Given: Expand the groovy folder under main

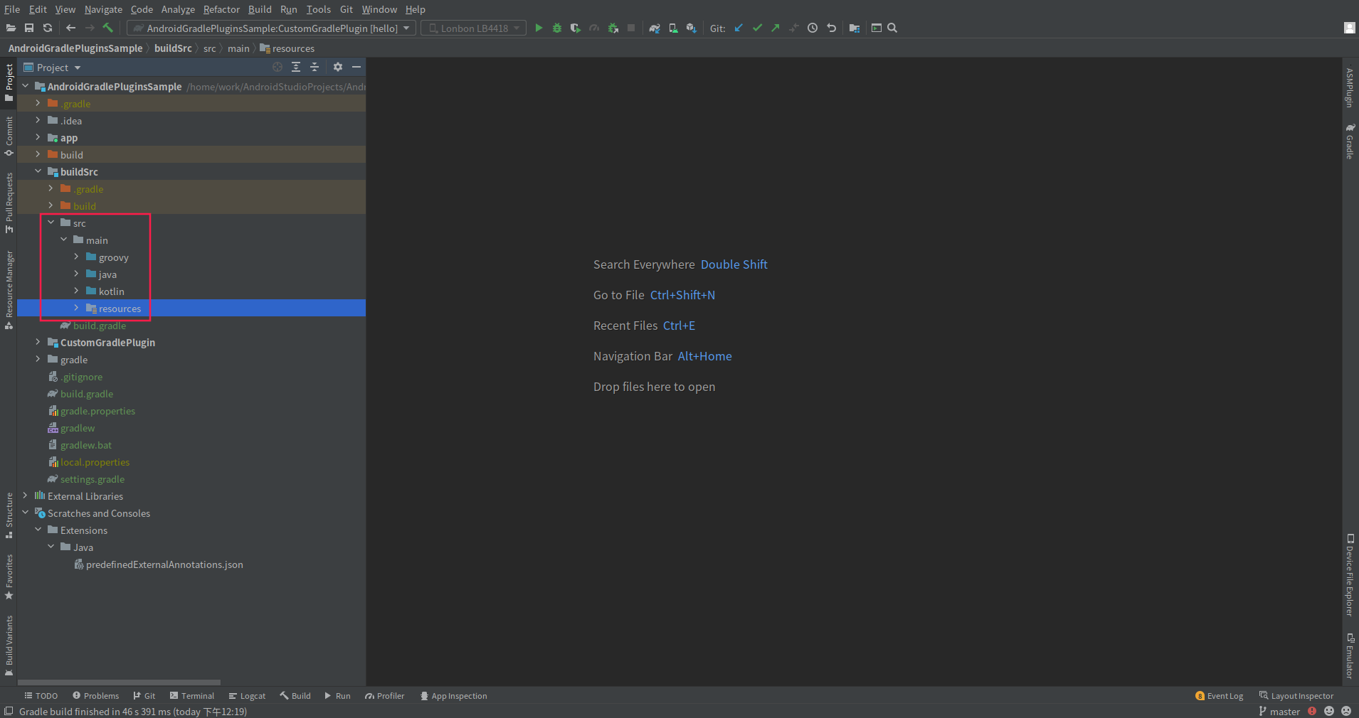Looking at the screenshot, I should [77, 257].
